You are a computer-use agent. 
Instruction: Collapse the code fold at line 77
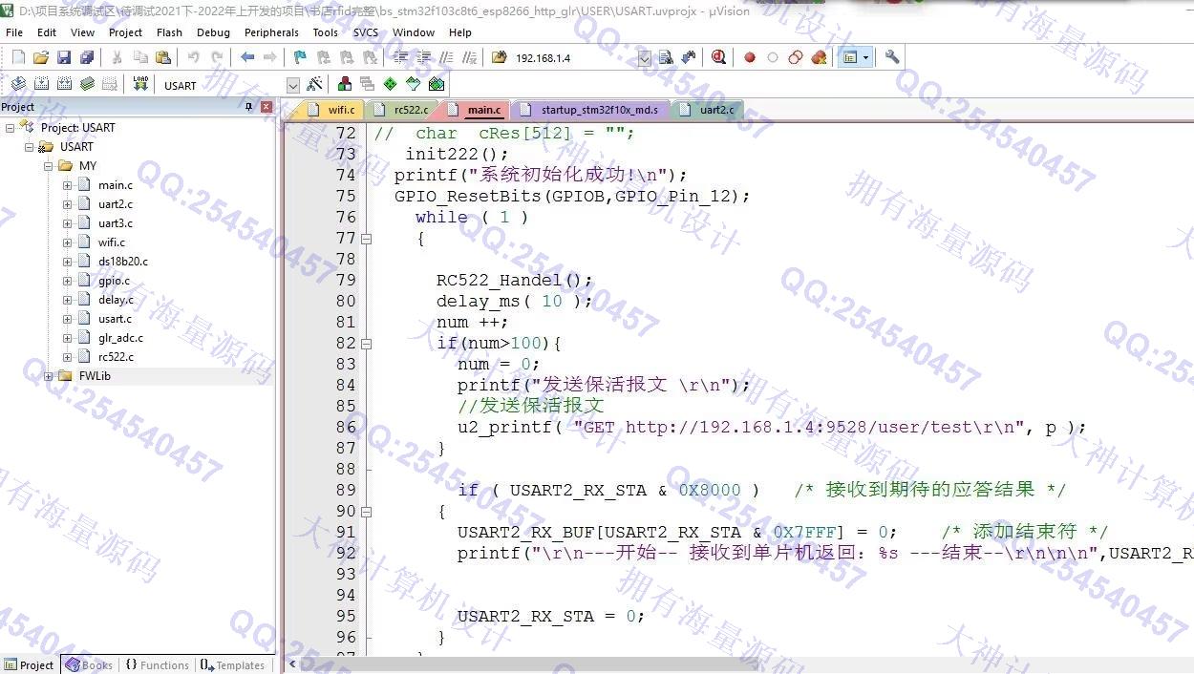pyautogui.click(x=366, y=238)
